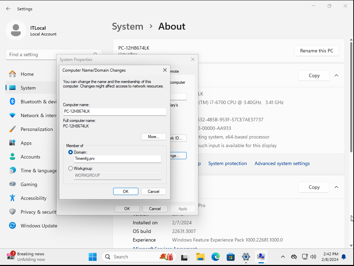Viewport: 354px width, 266px height.
Task: Open the Windows Start menu
Action: coord(92,257)
